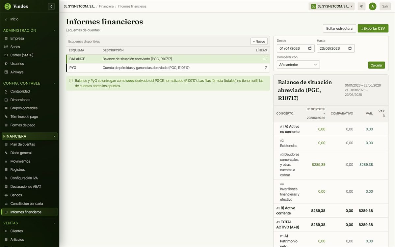Click the Financiera breadcrumb link
This screenshot has width=395, height=247.
pos(106,6)
